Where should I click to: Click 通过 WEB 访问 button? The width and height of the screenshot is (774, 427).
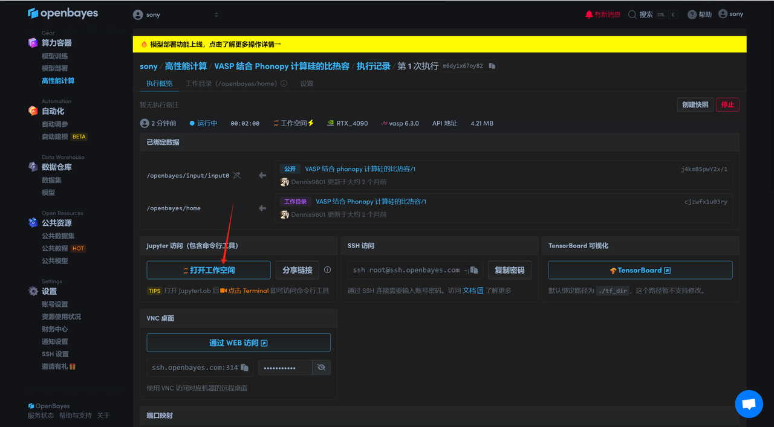click(238, 342)
